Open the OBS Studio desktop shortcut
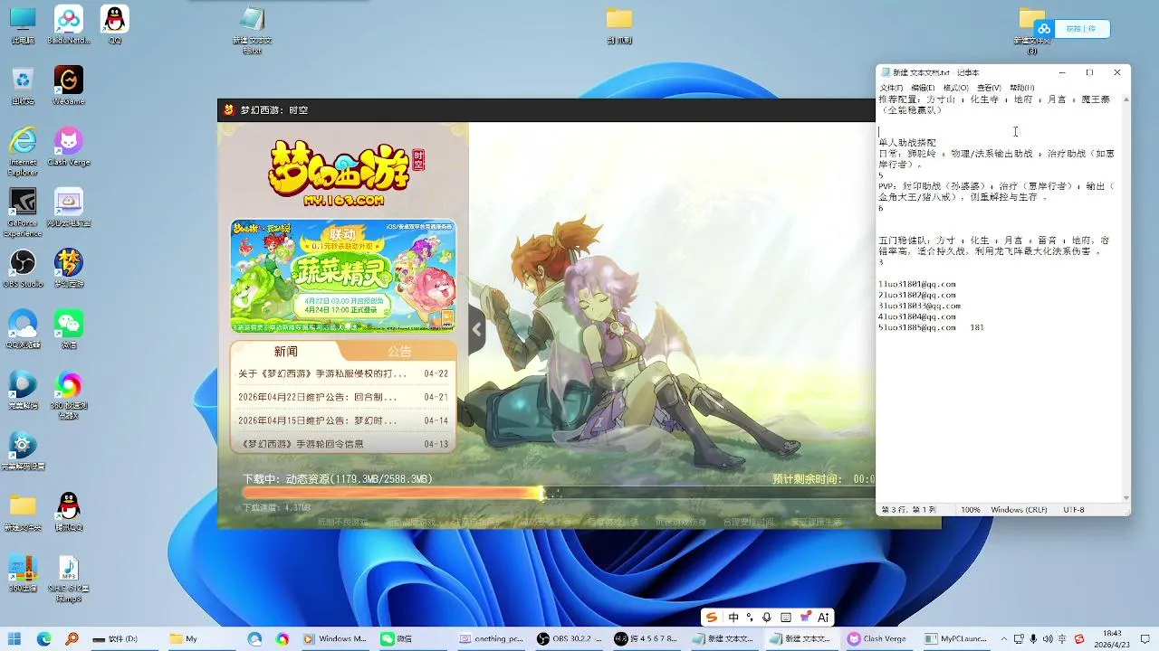Screen dimensions: 1159x651 click(x=23, y=269)
